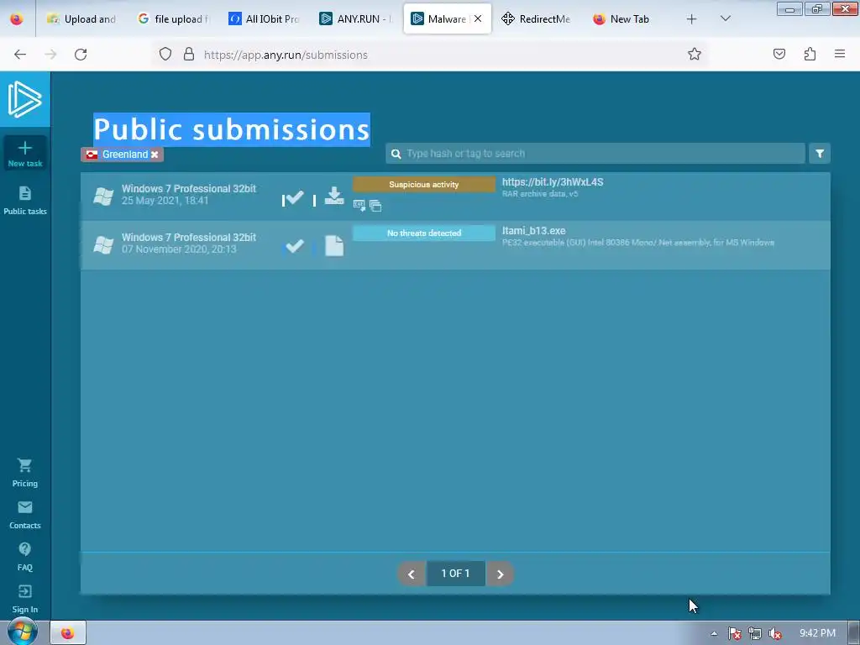860x645 pixels.
Task: Click the tracking protection shield icon
Action: tap(165, 54)
